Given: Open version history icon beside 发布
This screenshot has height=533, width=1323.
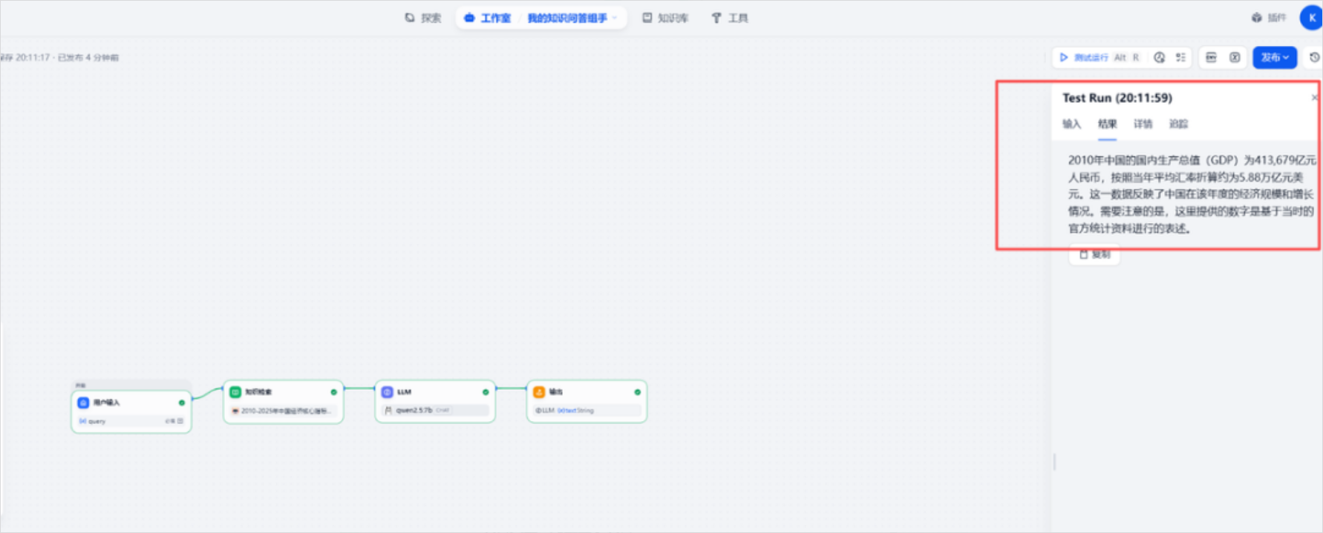Looking at the screenshot, I should click(x=1314, y=57).
